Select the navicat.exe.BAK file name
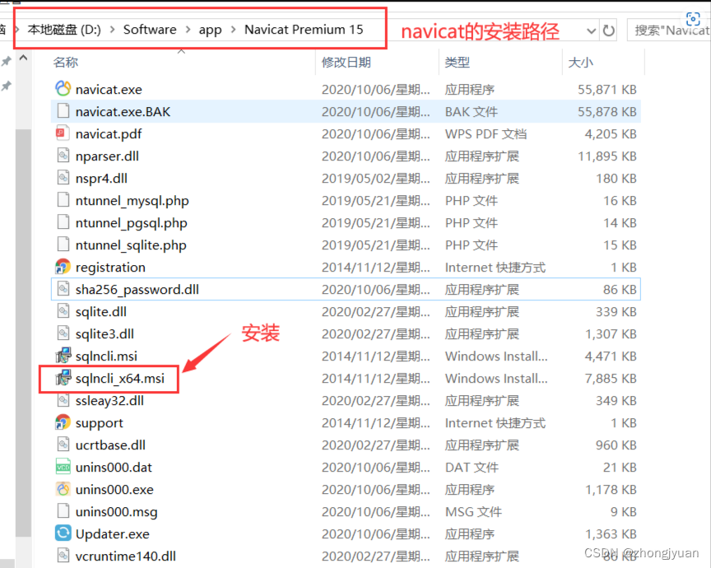711x568 pixels. (123, 112)
